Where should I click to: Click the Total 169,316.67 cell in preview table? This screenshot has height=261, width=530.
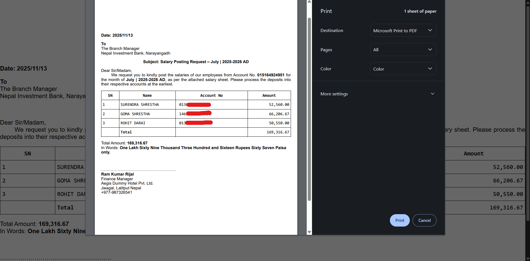click(278, 132)
